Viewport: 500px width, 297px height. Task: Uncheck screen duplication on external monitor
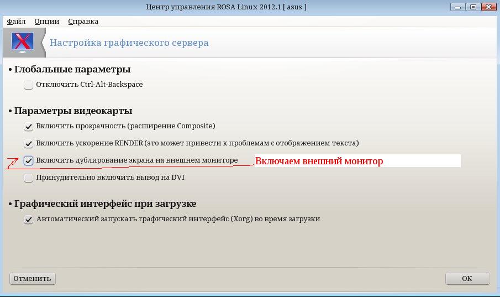pyautogui.click(x=28, y=160)
